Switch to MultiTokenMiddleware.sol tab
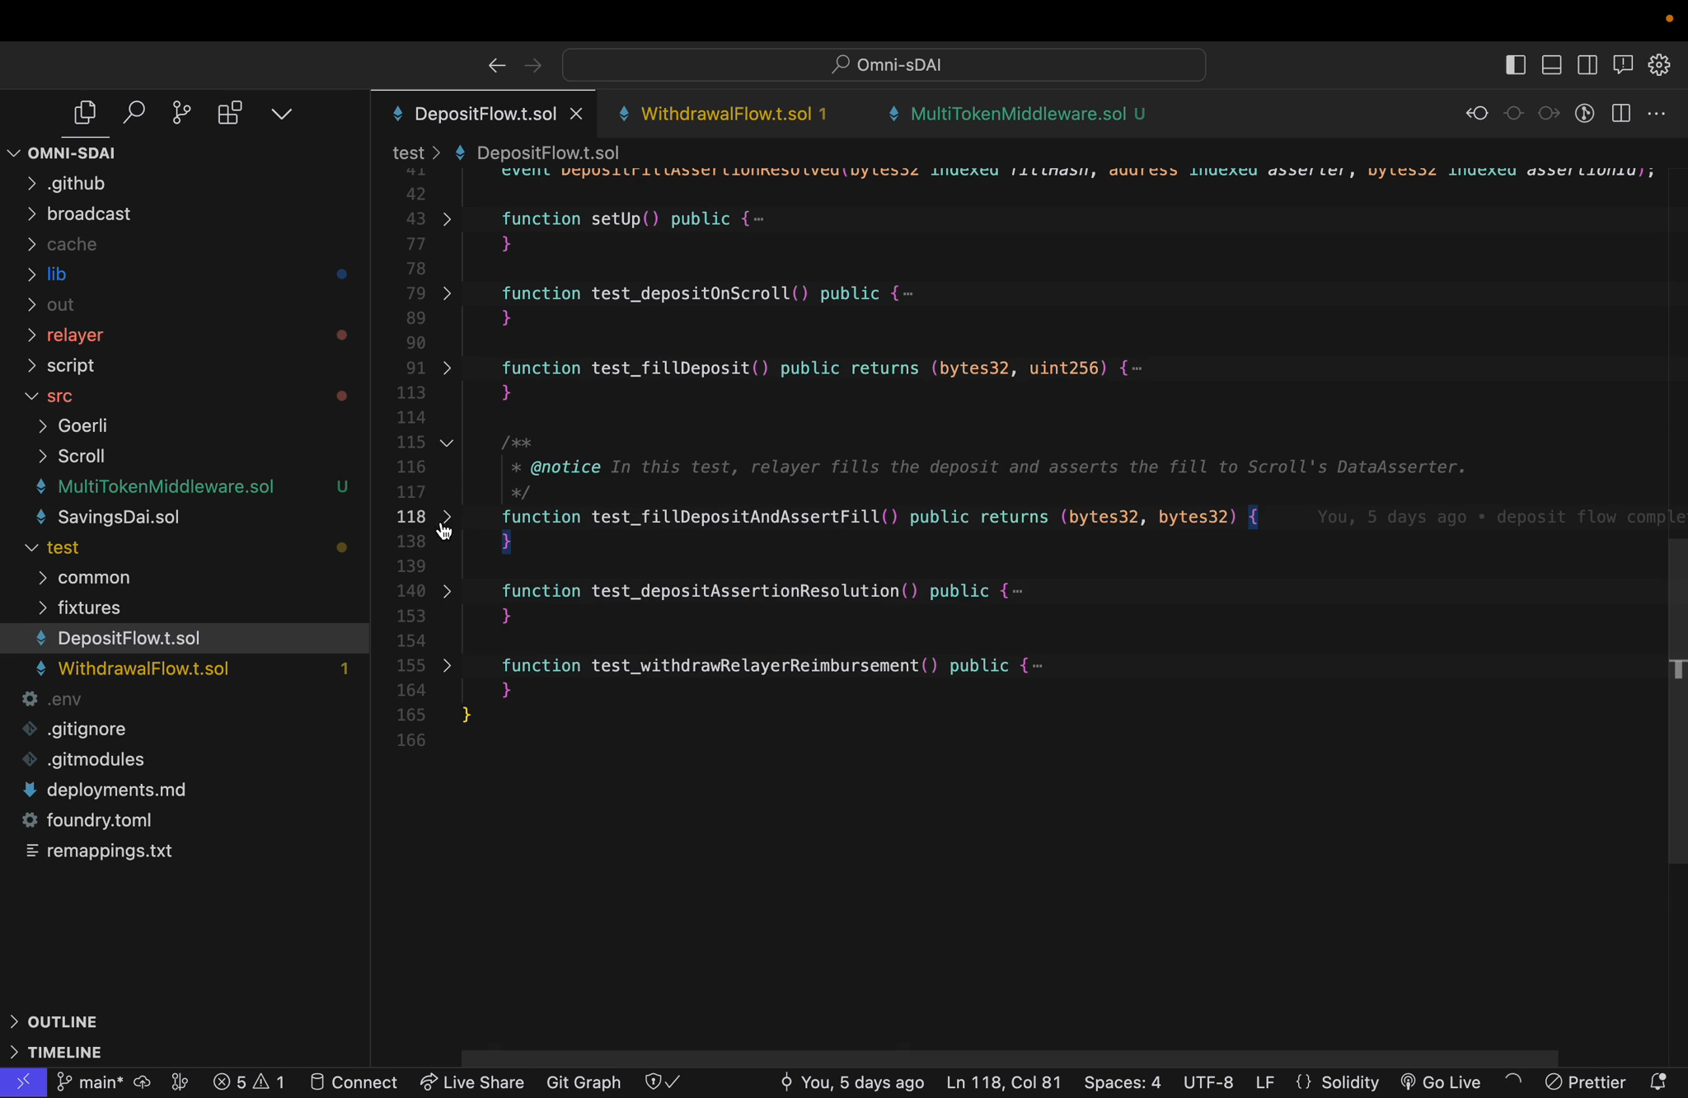The height and width of the screenshot is (1098, 1688). coord(1019,114)
